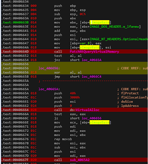Follow loc_40665A in the jnz instruction

[x=92, y=60]
